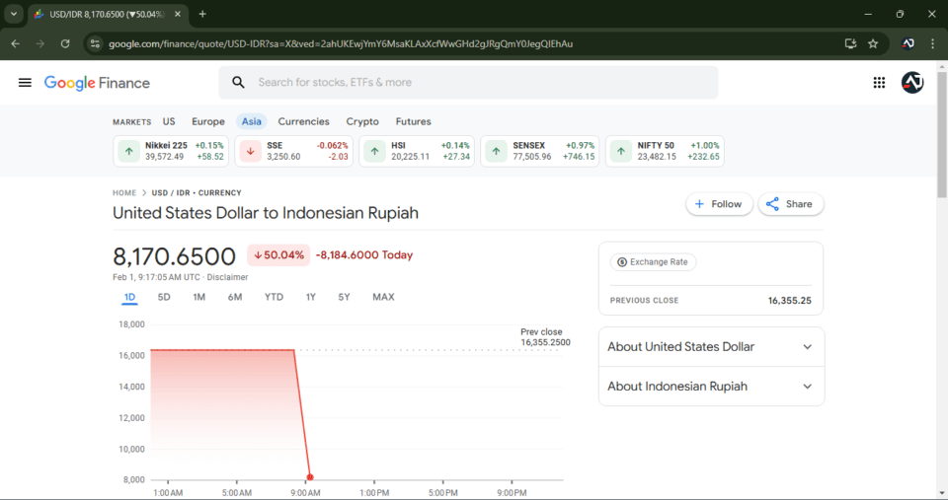Viewport: 948px width, 500px height.
Task: Click the browser forward arrow
Action: click(39, 43)
